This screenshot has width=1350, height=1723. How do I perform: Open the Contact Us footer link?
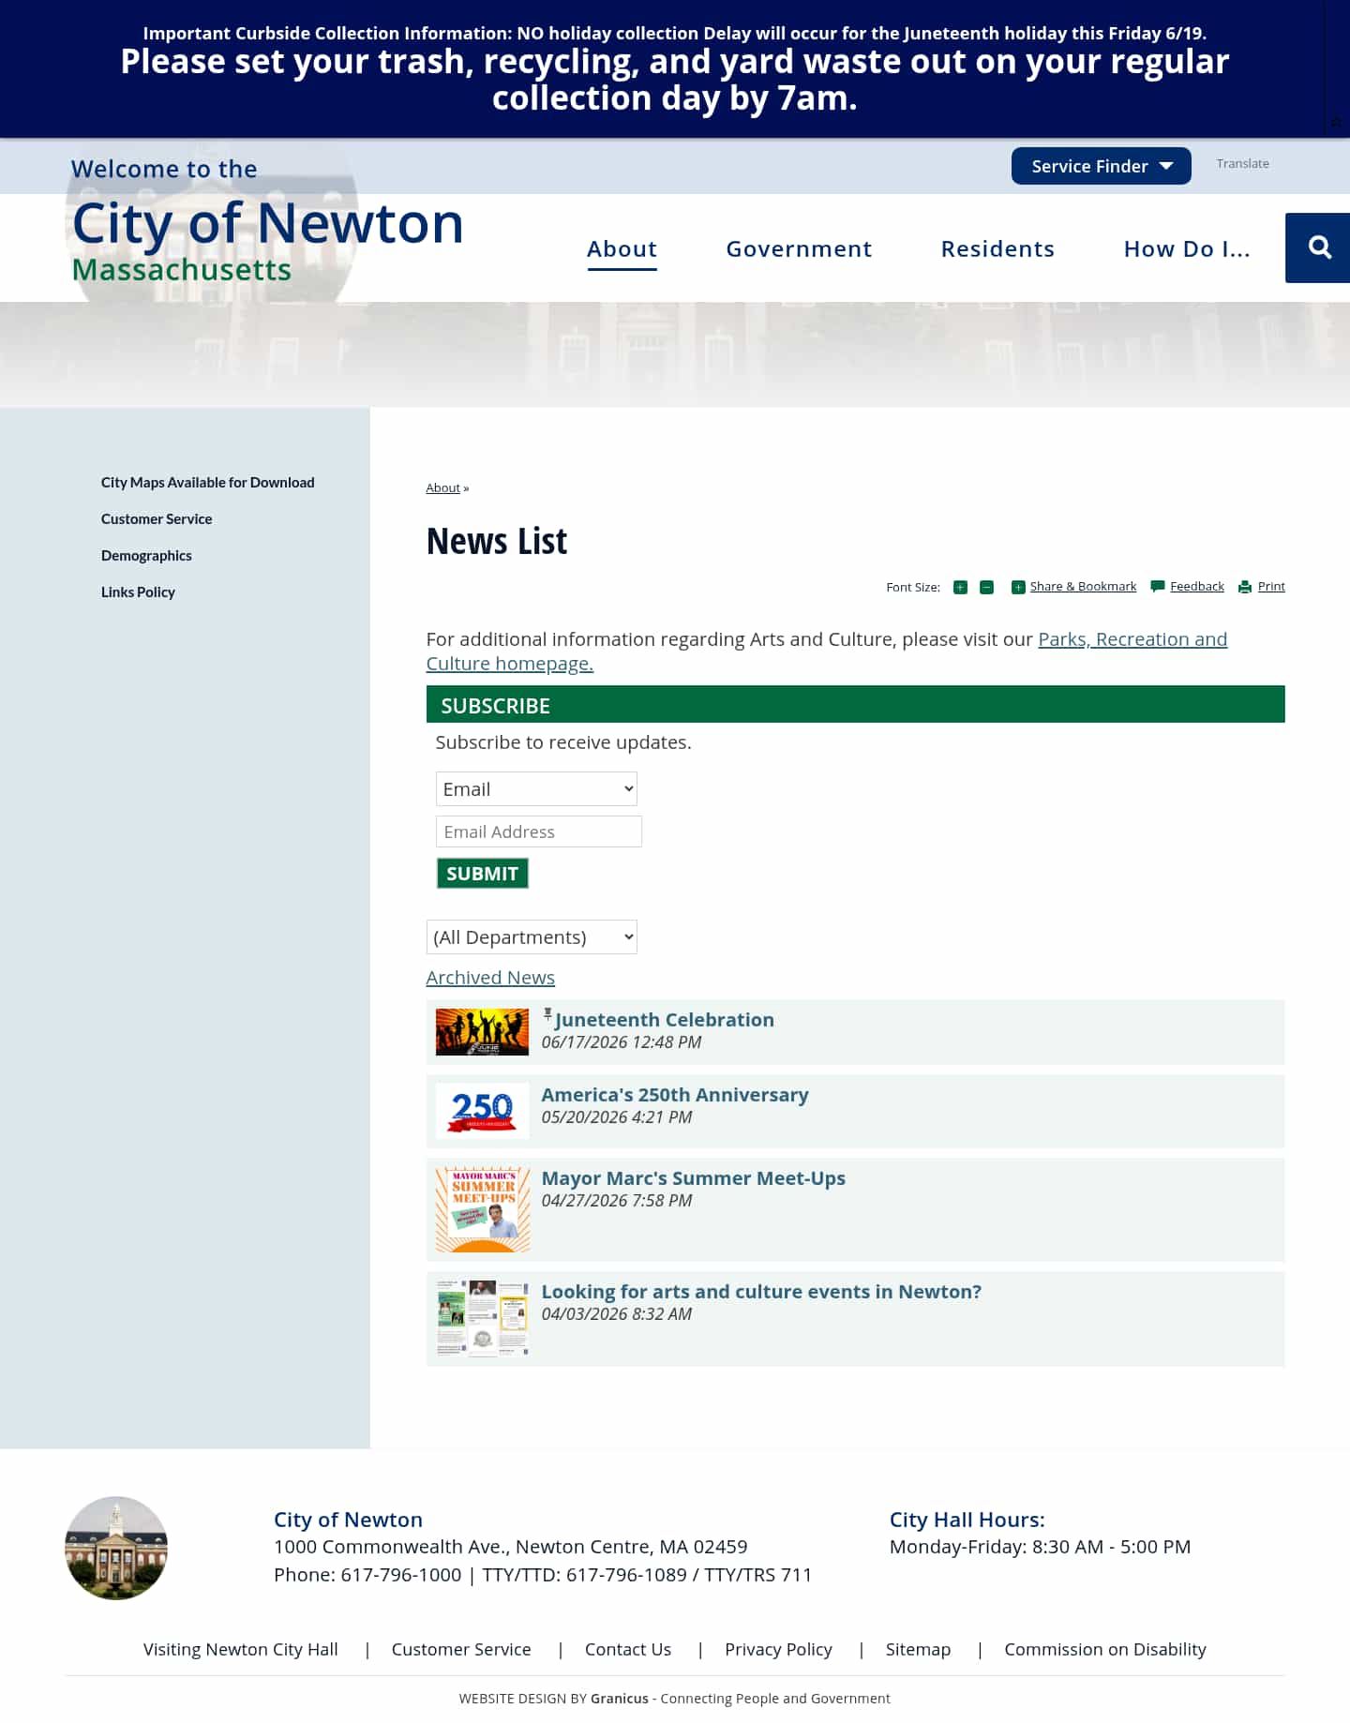pyautogui.click(x=628, y=1649)
